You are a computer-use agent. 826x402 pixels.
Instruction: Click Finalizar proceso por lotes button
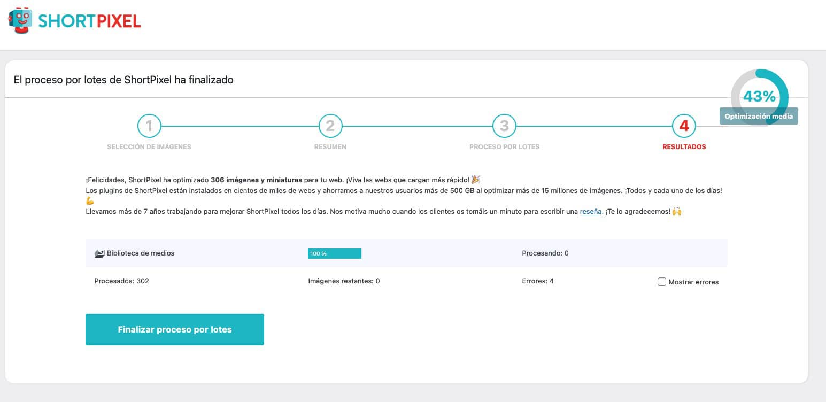coord(175,329)
